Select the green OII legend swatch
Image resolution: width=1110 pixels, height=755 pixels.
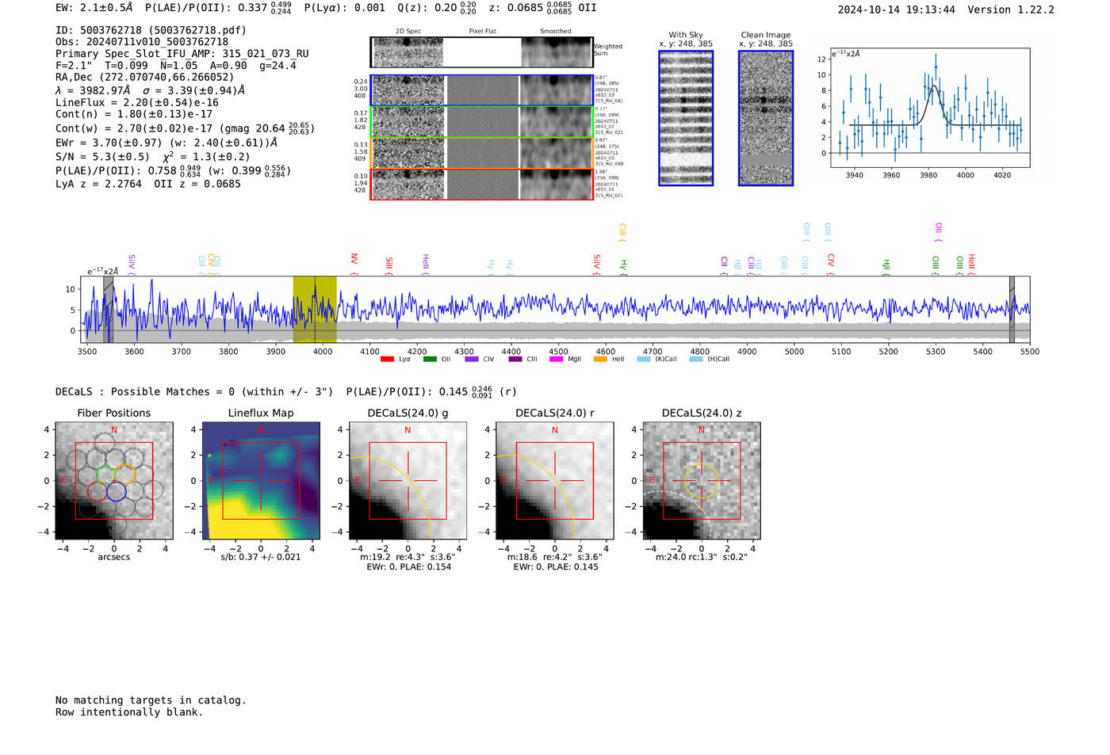430,360
